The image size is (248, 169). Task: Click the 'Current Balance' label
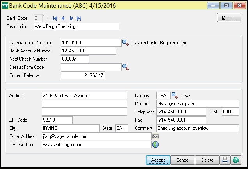click(x=24, y=75)
